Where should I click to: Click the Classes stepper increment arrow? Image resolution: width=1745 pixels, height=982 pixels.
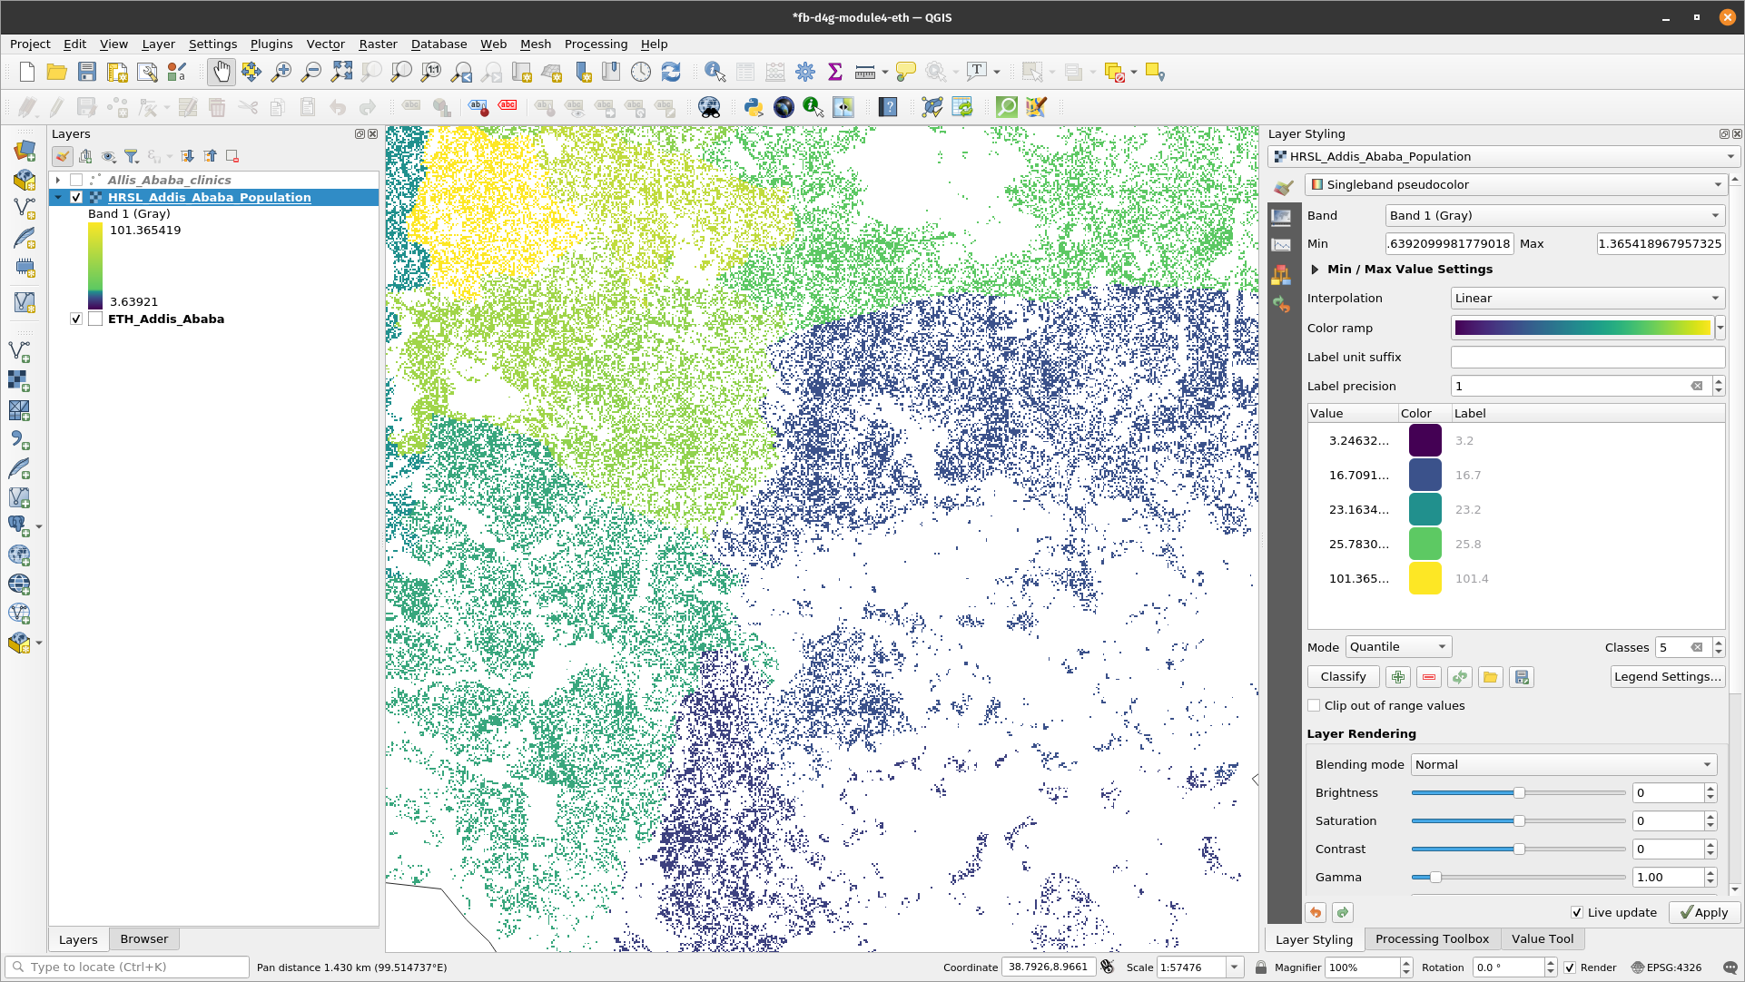click(x=1718, y=642)
